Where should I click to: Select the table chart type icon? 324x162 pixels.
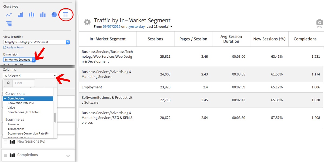pyautogui.click(x=65, y=15)
